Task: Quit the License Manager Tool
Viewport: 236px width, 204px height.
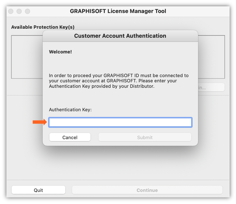Action: 38,190
